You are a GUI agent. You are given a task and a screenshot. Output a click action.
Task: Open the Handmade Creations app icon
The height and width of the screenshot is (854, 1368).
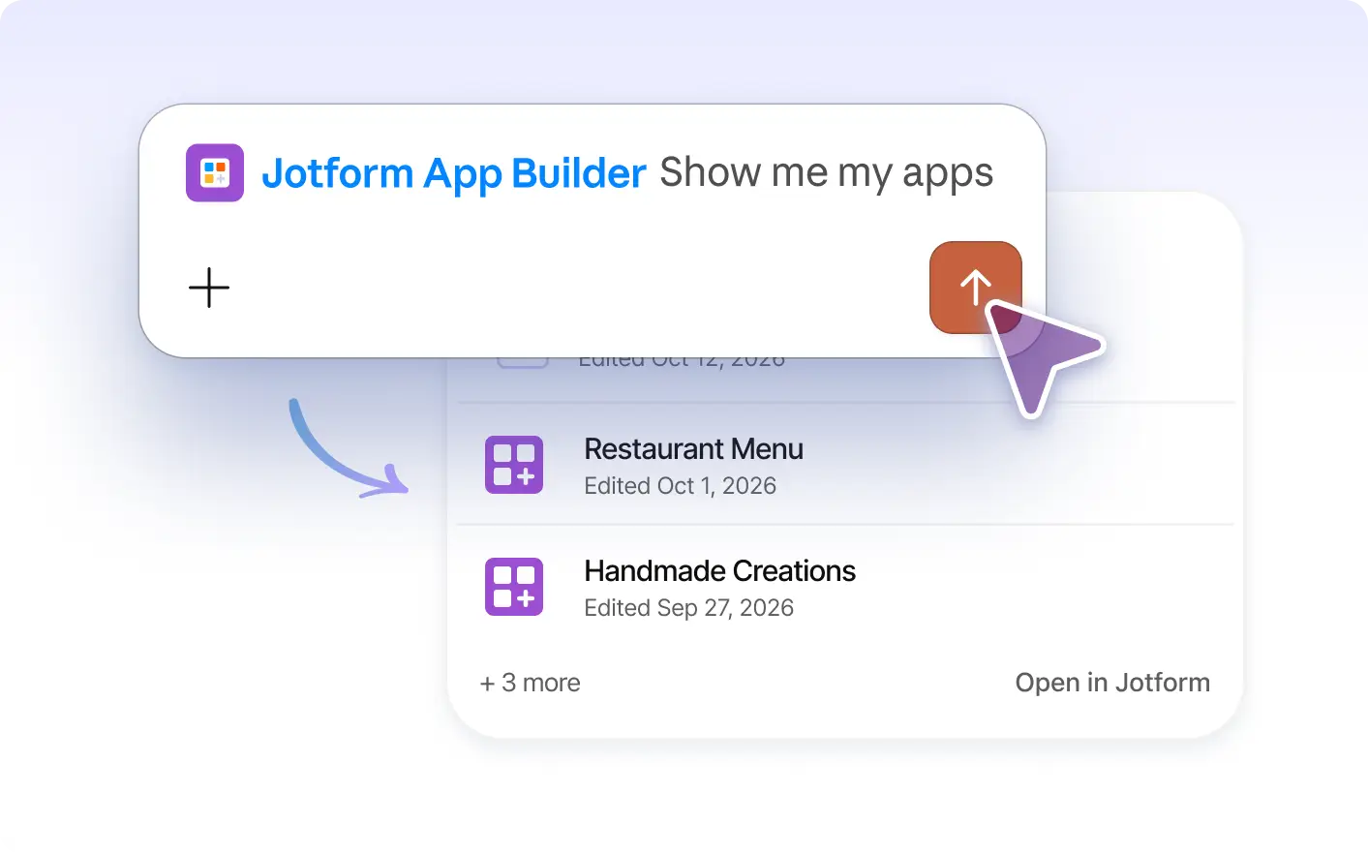pyautogui.click(x=514, y=587)
